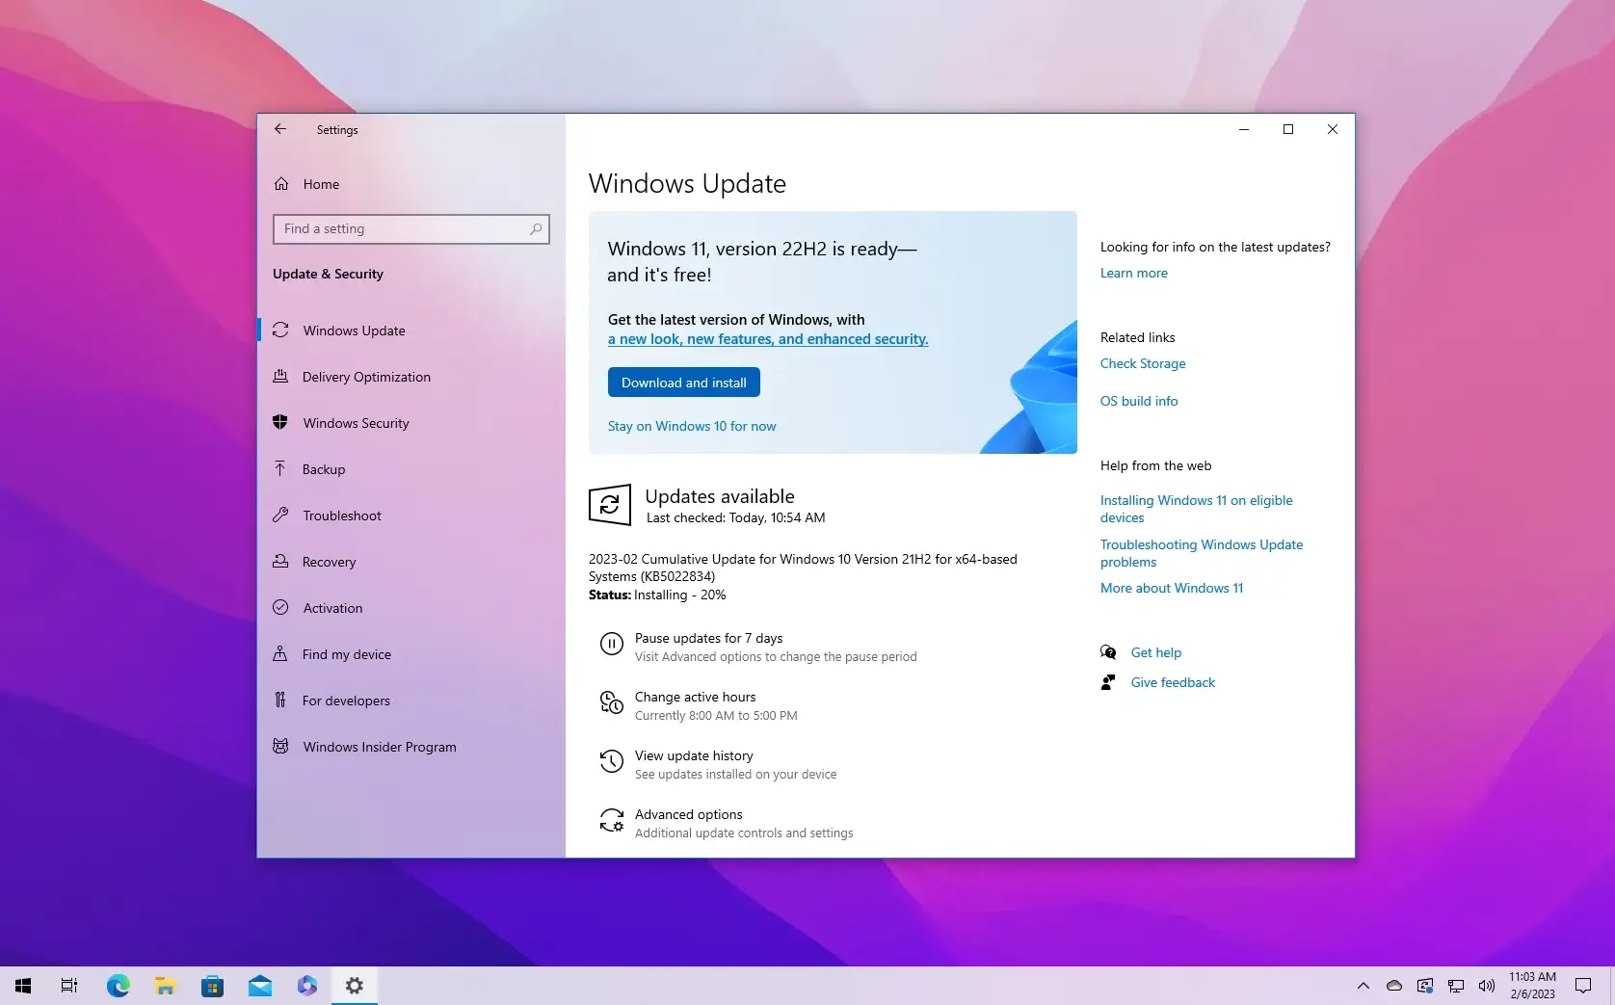Focus the Find a setting search box
This screenshot has height=1005, width=1615.
[x=411, y=228]
